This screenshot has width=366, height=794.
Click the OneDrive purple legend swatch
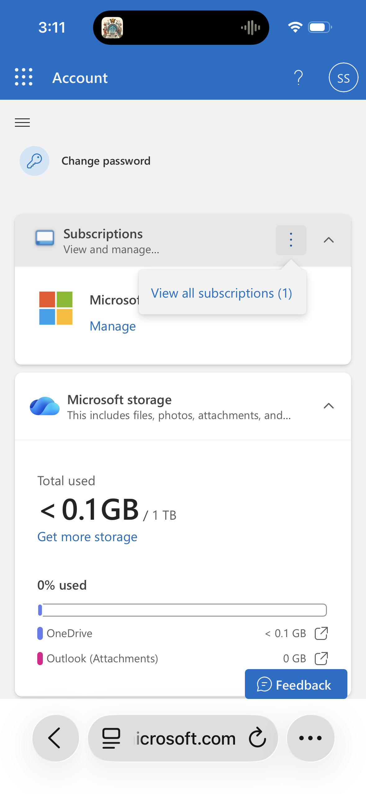(40, 633)
